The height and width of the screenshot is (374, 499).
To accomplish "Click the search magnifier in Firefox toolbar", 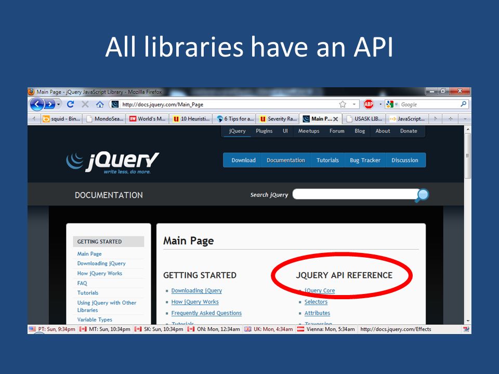I will (x=464, y=104).
